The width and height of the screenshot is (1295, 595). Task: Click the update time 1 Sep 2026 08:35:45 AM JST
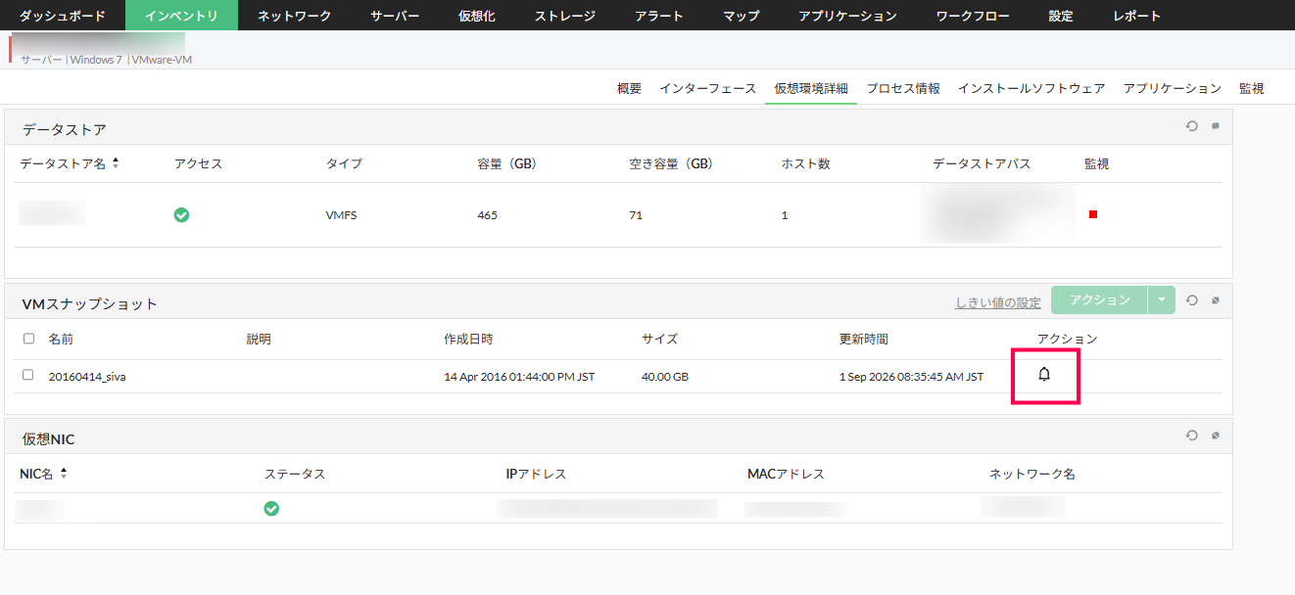click(x=912, y=376)
